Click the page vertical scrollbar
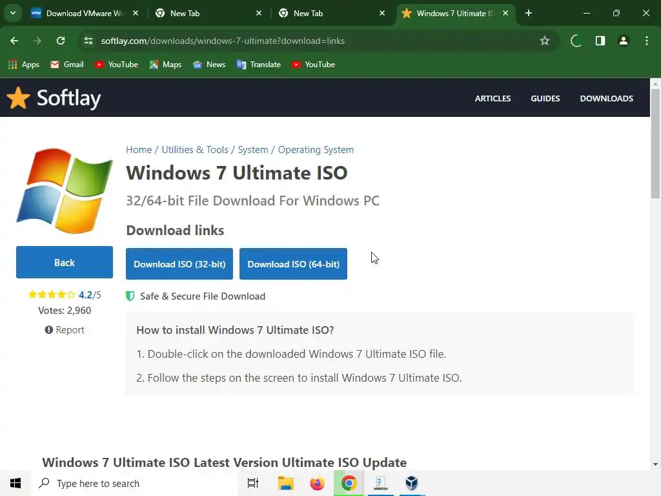This screenshot has width=661, height=496. (x=655, y=143)
